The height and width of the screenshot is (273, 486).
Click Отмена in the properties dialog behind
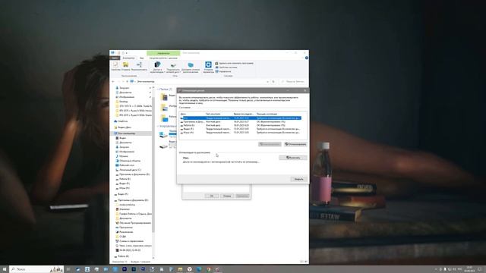pos(227,196)
